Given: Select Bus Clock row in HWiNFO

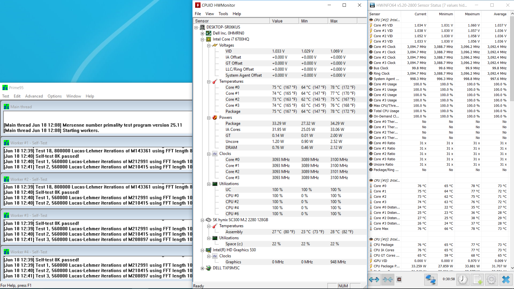Looking at the screenshot, I should click(438, 68).
